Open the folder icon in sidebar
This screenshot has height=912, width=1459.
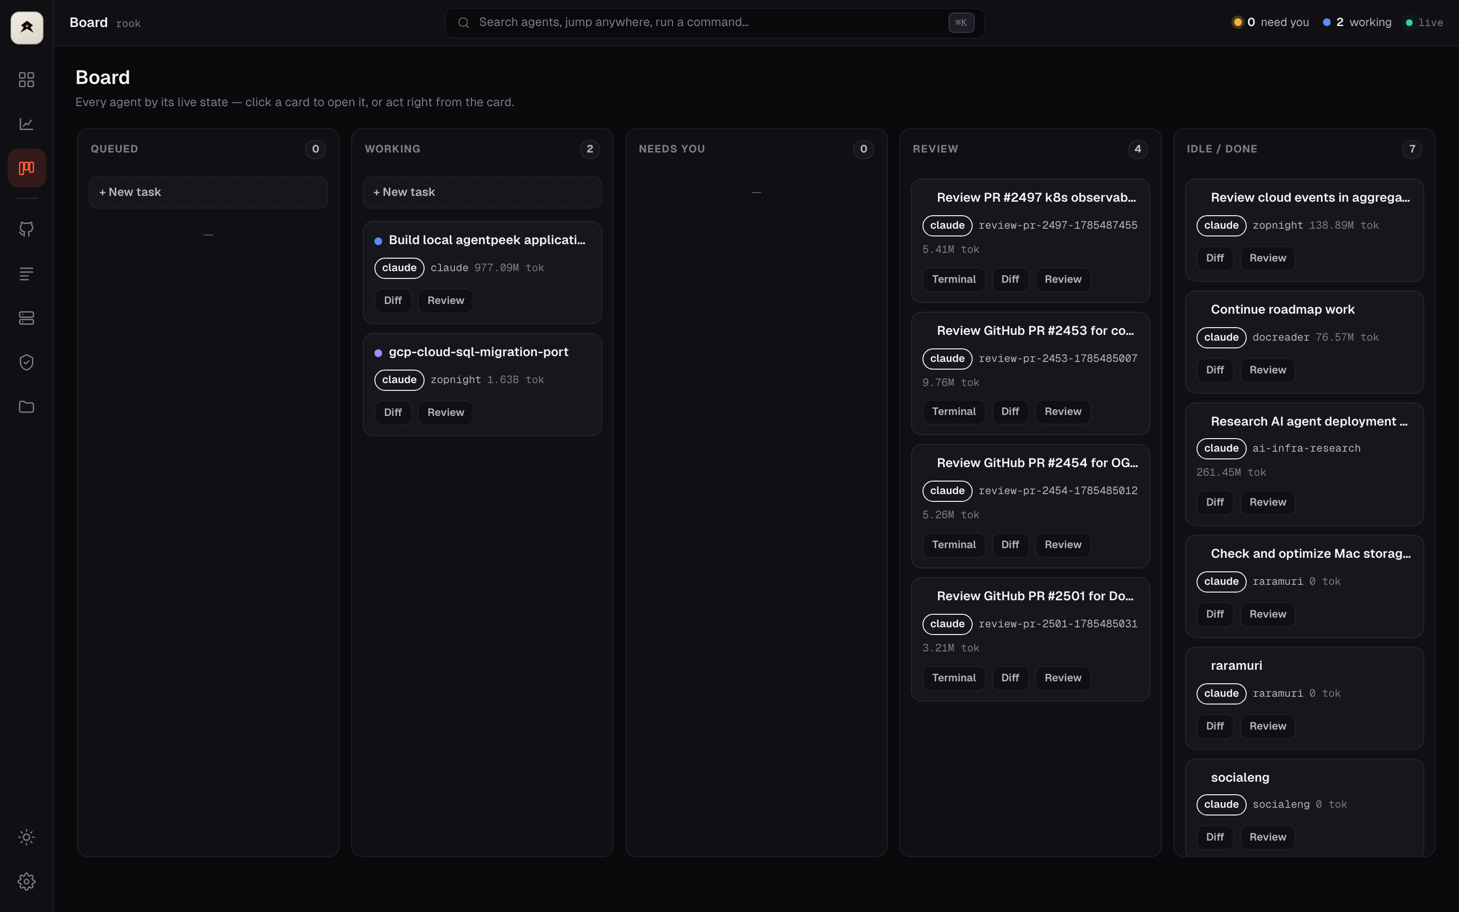27,406
